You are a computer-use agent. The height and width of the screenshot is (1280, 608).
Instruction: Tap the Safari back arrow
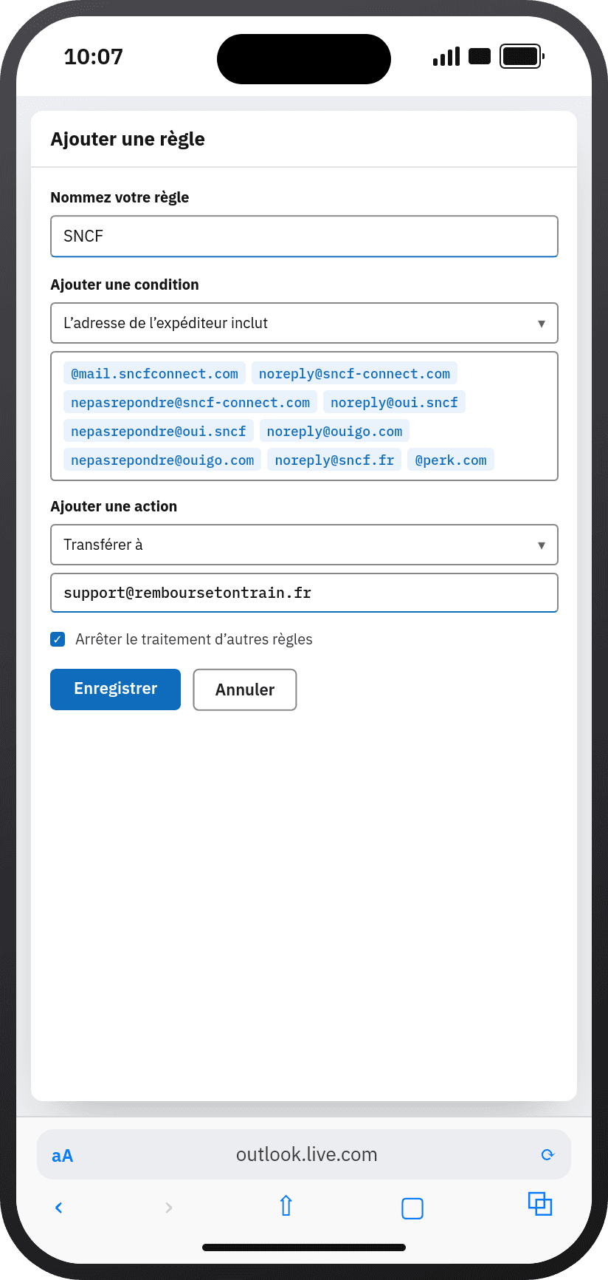59,1208
